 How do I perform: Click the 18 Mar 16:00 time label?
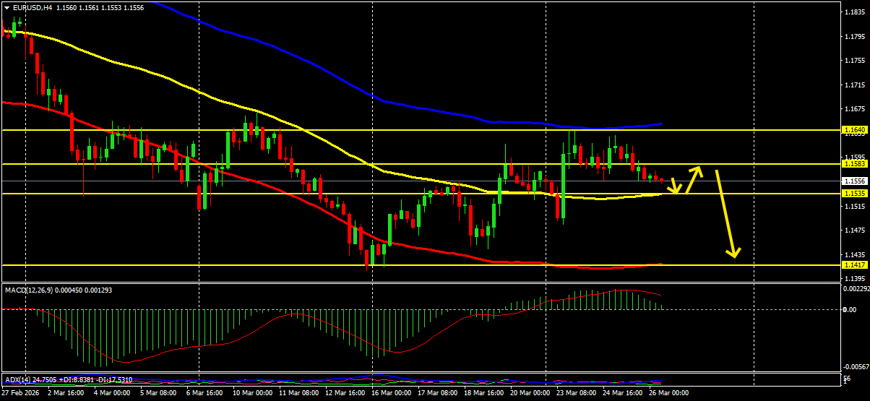coord(484,393)
